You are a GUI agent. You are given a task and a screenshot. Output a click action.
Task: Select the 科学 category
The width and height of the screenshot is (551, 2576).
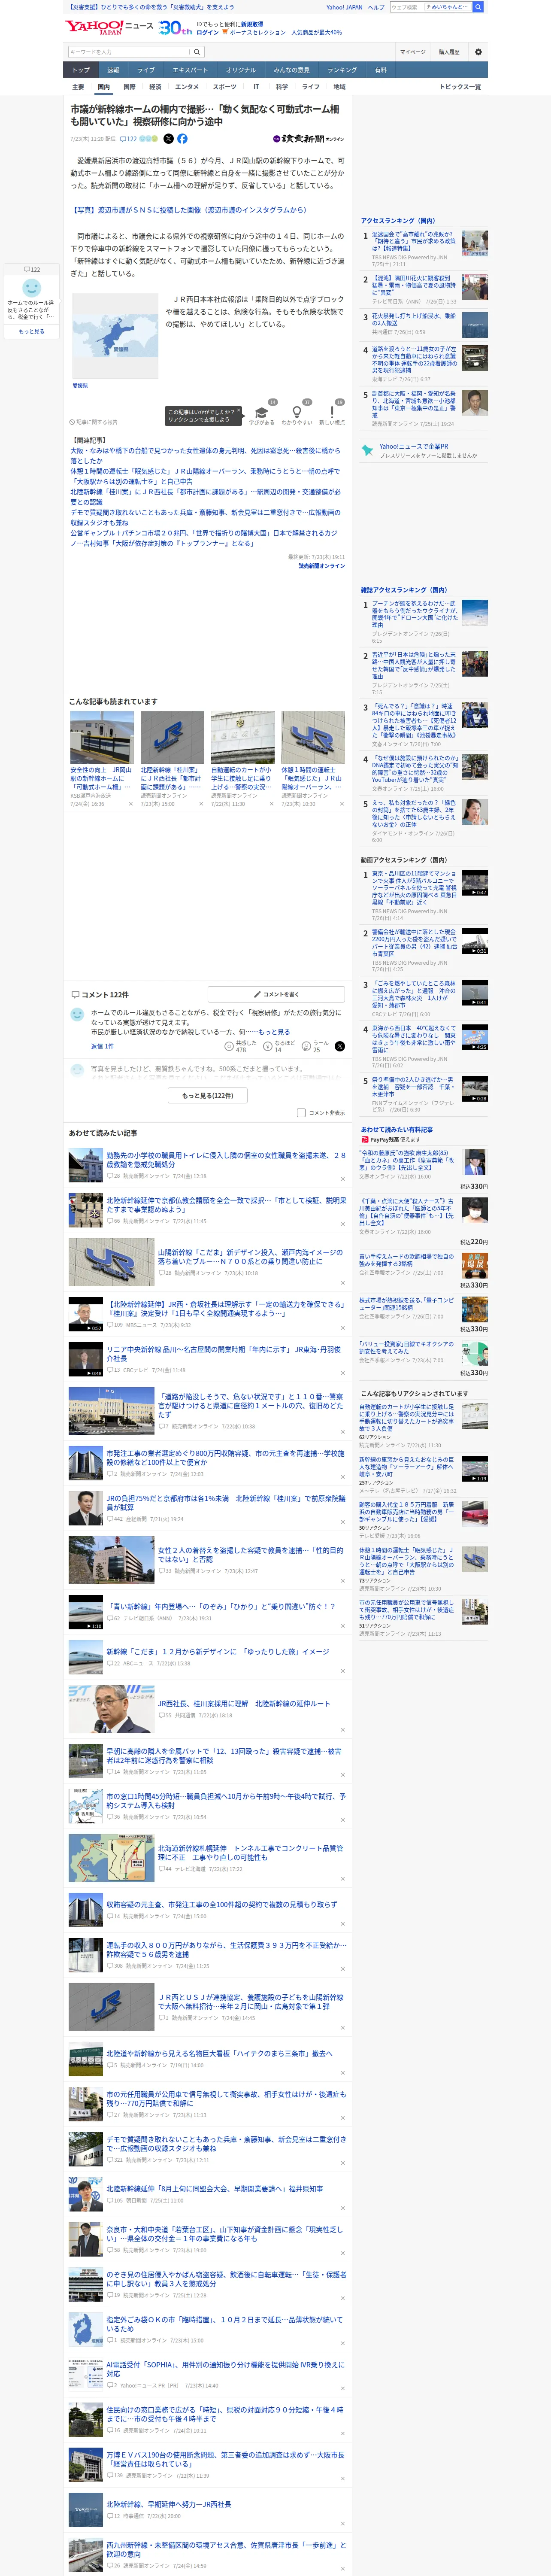(x=282, y=87)
